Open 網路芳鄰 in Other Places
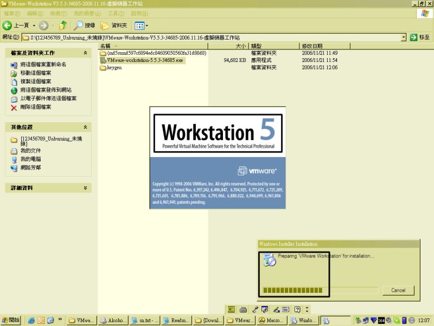This screenshot has width=434, height=326. pyautogui.click(x=30, y=167)
